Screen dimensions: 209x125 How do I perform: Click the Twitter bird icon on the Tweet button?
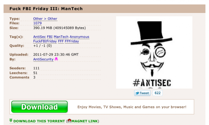click(137, 93)
